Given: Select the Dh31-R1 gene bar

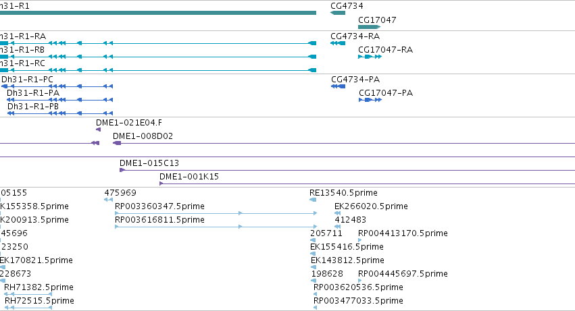Looking at the screenshot, I should click(158, 13).
